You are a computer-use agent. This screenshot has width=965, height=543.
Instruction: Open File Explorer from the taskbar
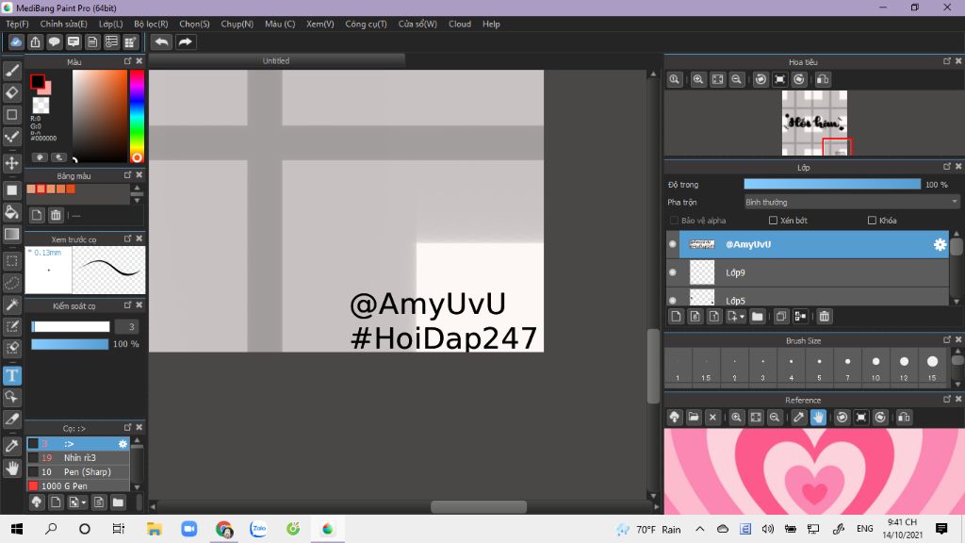pos(154,529)
